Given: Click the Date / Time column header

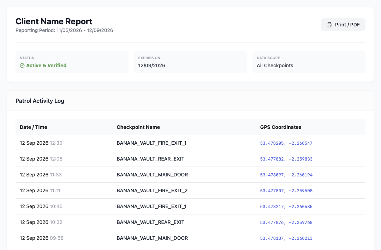Looking at the screenshot, I should tap(34, 127).
